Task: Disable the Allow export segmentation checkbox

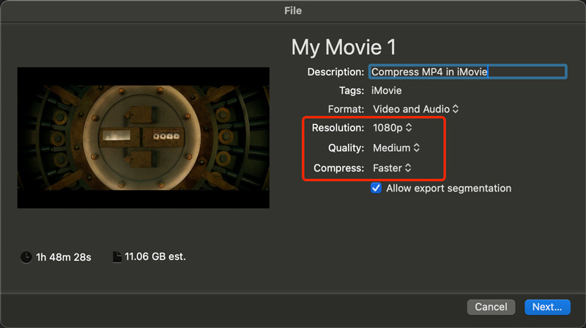Action: [x=377, y=188]
